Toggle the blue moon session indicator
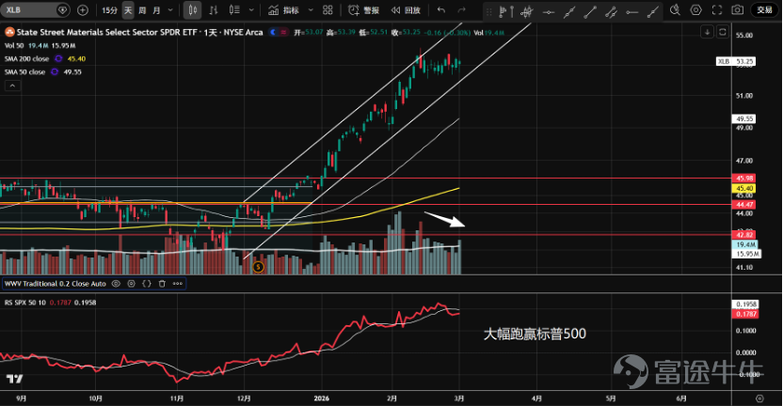The image size is (783, 406). point(273,32)
